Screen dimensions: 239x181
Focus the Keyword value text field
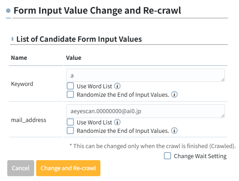pos(145,75)
